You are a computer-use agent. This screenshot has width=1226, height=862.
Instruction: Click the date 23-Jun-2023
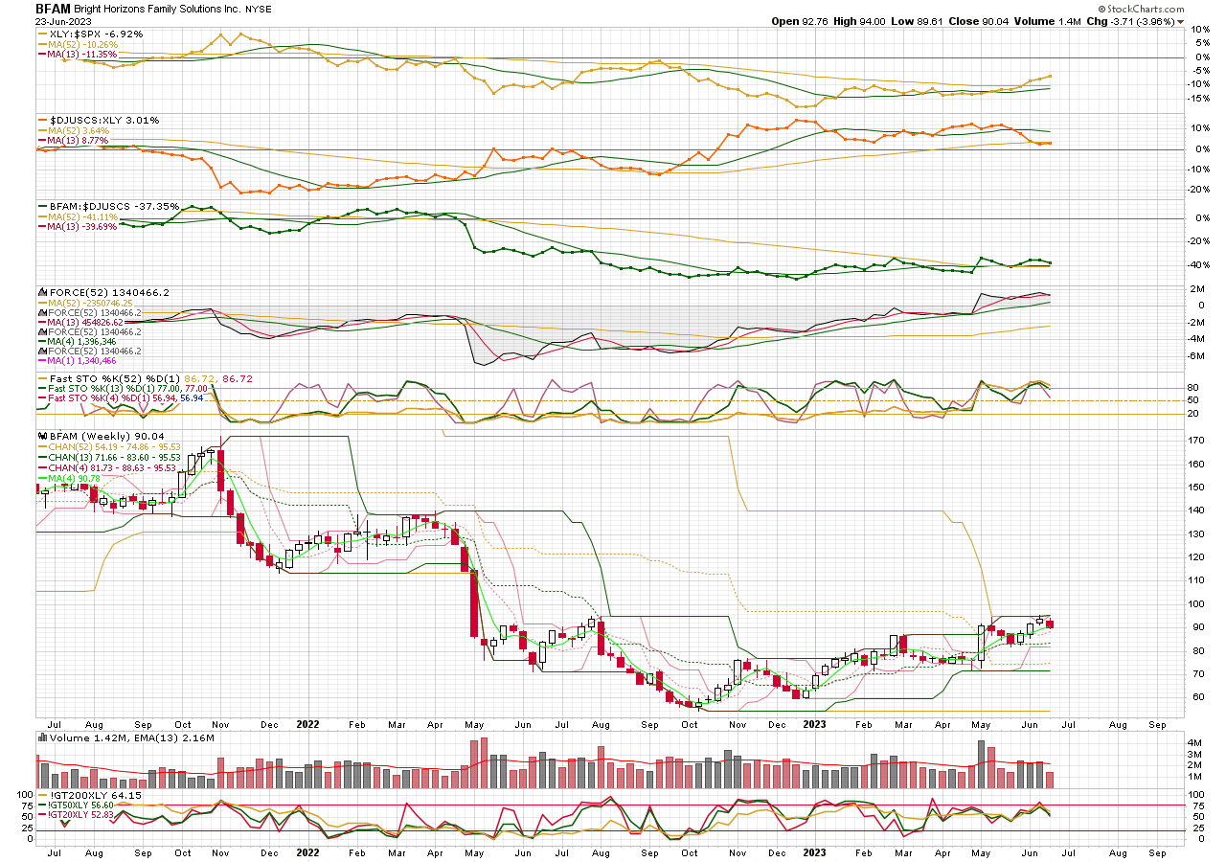tap(61, 21)
